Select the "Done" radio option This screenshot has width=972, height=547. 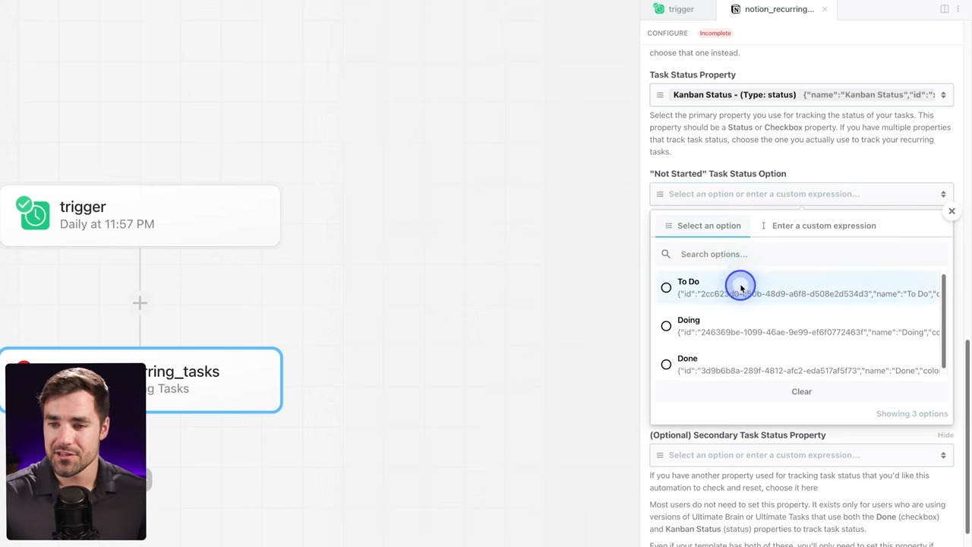(x=666, y=365)
